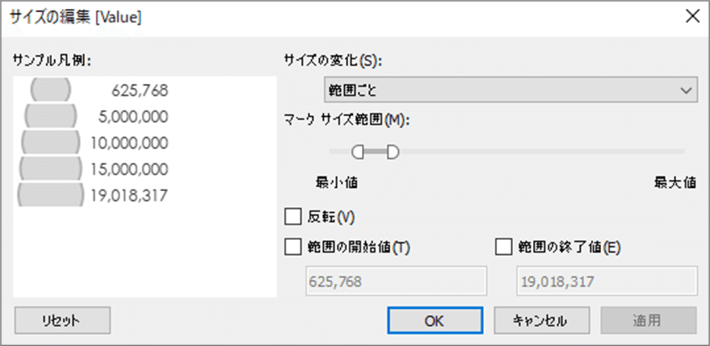The image size is (710, 346).
Task: Click the sample legend value 19,018,317
Action: click(x=130, y=195)
